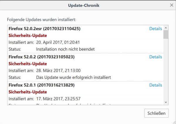Click Sicherheits-Update label under Firefox 52.0.2esr
The width and height of the screenshot is (176, 124).
28,36
